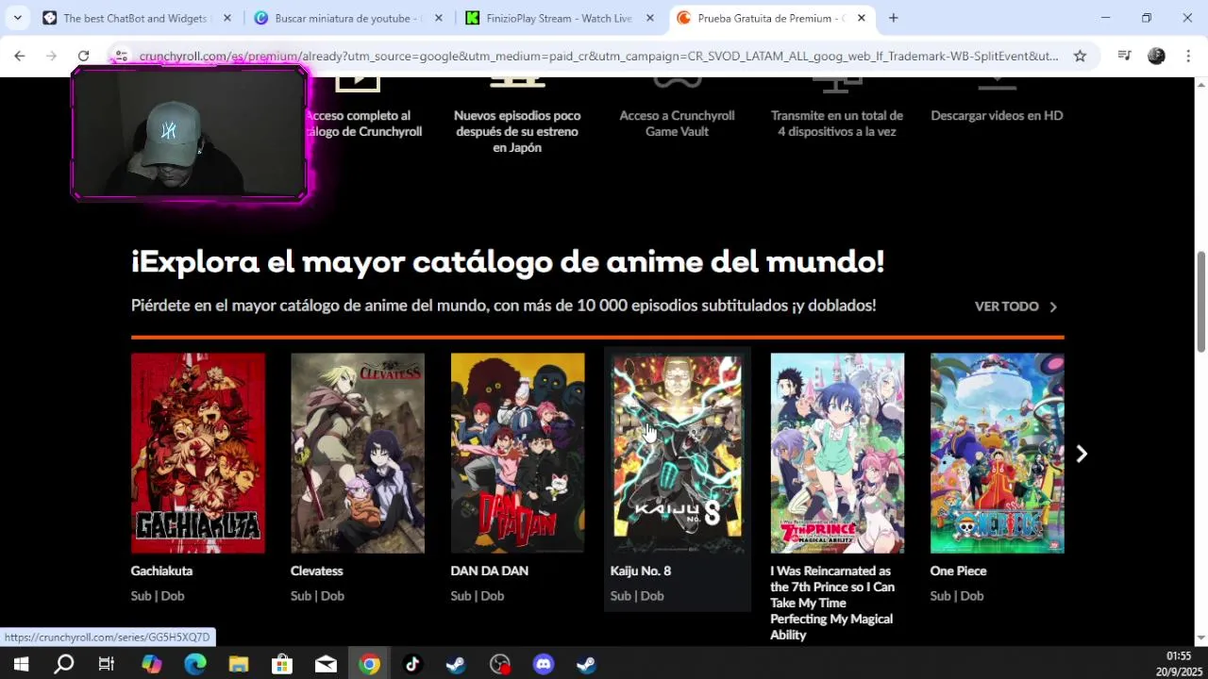Image resolution: width=1208 pixels, height=679 pixels.
Task: Click the Kaiju No. 8 title link
Action: click(641, 571)
